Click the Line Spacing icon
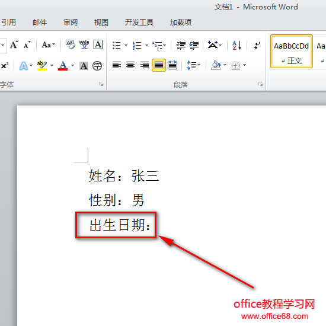This screenshot has height=326, width=326. coord(191,65)
